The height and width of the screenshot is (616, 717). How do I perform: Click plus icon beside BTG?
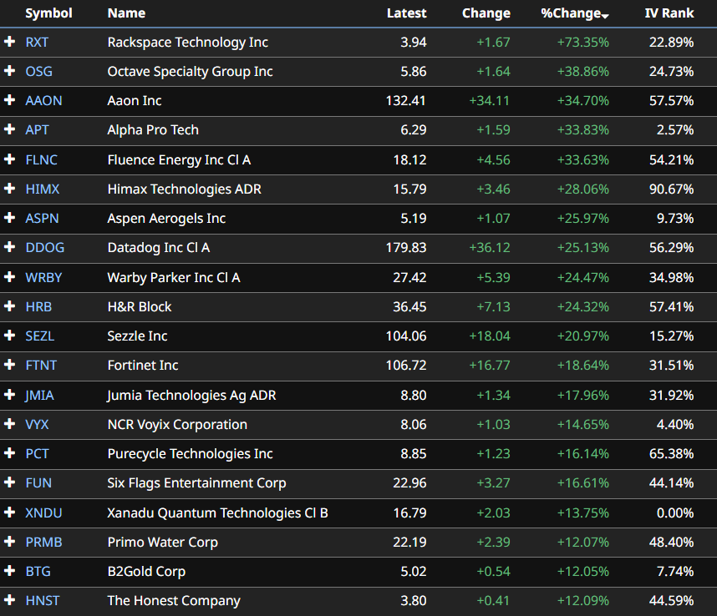pyautogui.click(x=9, y=571)
